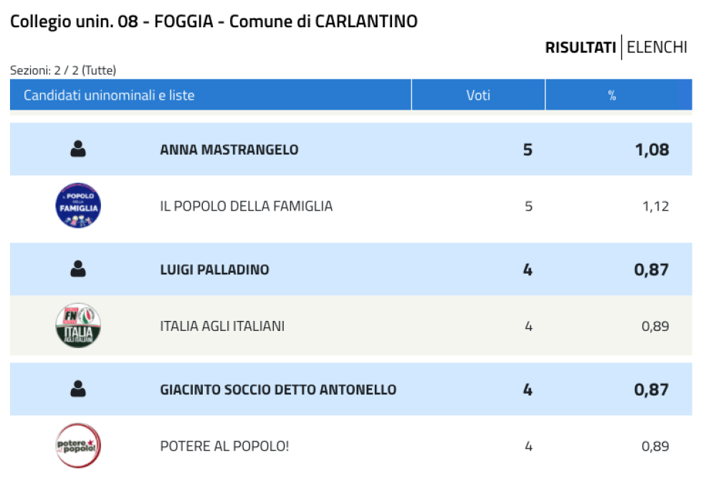This screenshot has height=480, width=706.
Task: Open Il Popolo della Famiglia party logo
Action: (78, 206)
